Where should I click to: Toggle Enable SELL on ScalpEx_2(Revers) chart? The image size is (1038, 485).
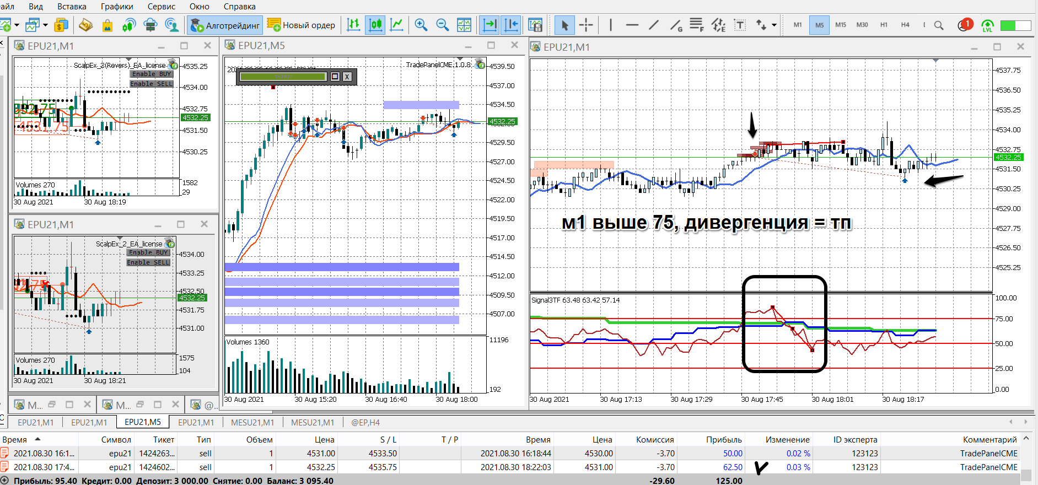pos(152,84)
